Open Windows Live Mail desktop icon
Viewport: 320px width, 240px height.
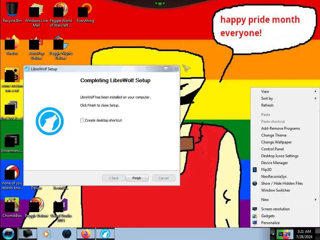pos(36,14)
